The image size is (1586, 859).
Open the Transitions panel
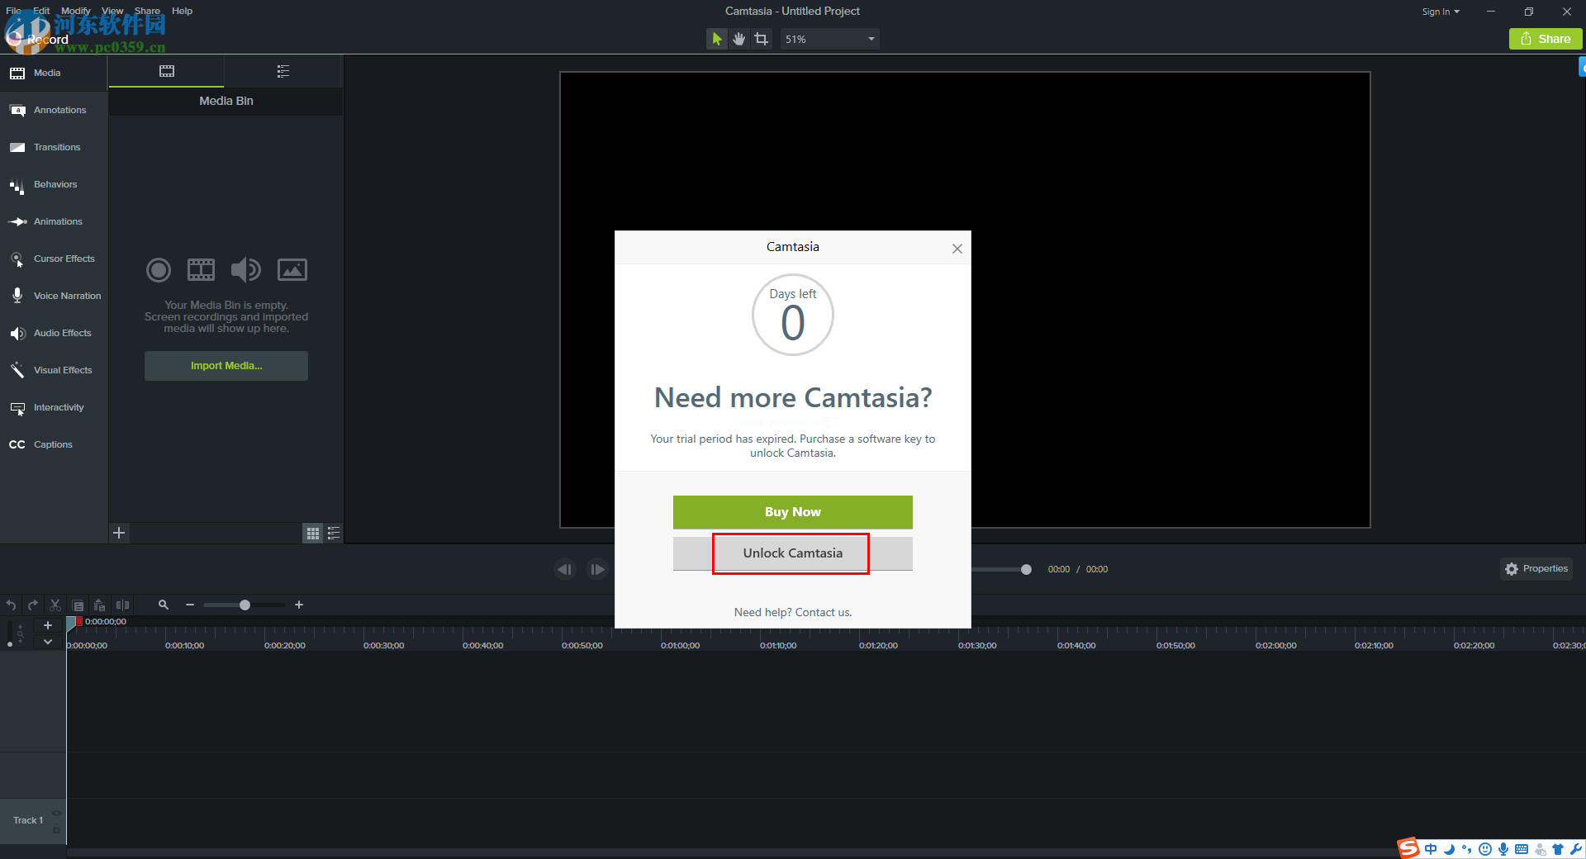54,147
